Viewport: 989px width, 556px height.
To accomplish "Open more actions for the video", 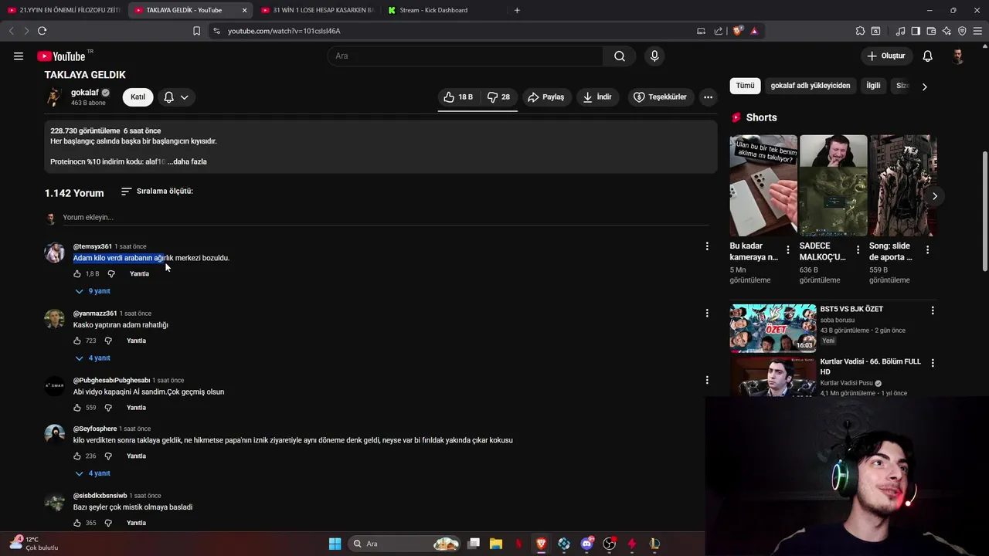I will point(708,97).
